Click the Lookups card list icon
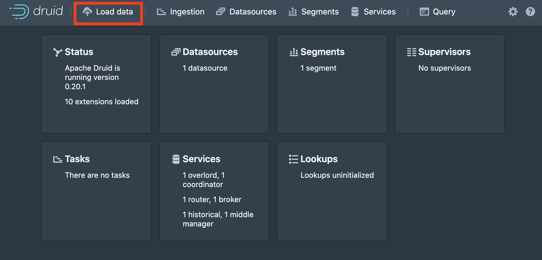Image resolution: width=542 pixels, height=260 pixels. pyautogui.click(x=293, y=159)
